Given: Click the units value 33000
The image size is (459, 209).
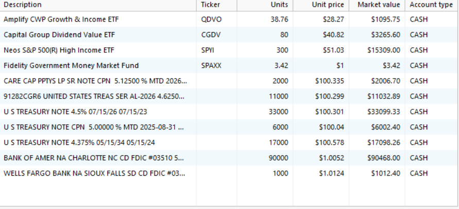Looking at the screenshot, I should (x=279, y=112).
